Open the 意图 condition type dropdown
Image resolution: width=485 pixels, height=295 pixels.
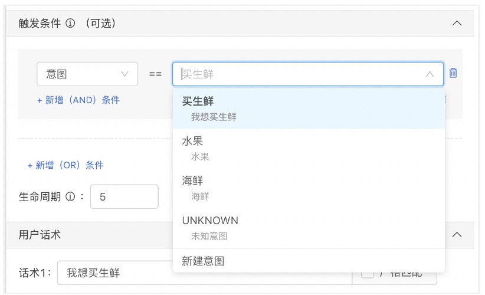87,74
